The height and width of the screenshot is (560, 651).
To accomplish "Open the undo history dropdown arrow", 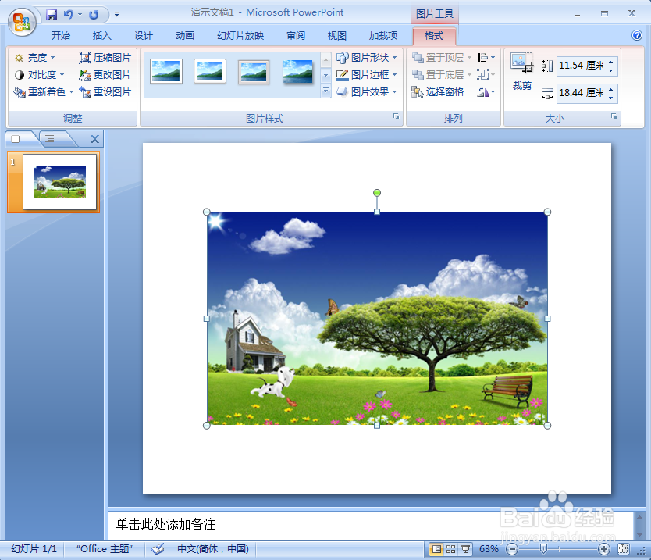I will tap(80, 15).
